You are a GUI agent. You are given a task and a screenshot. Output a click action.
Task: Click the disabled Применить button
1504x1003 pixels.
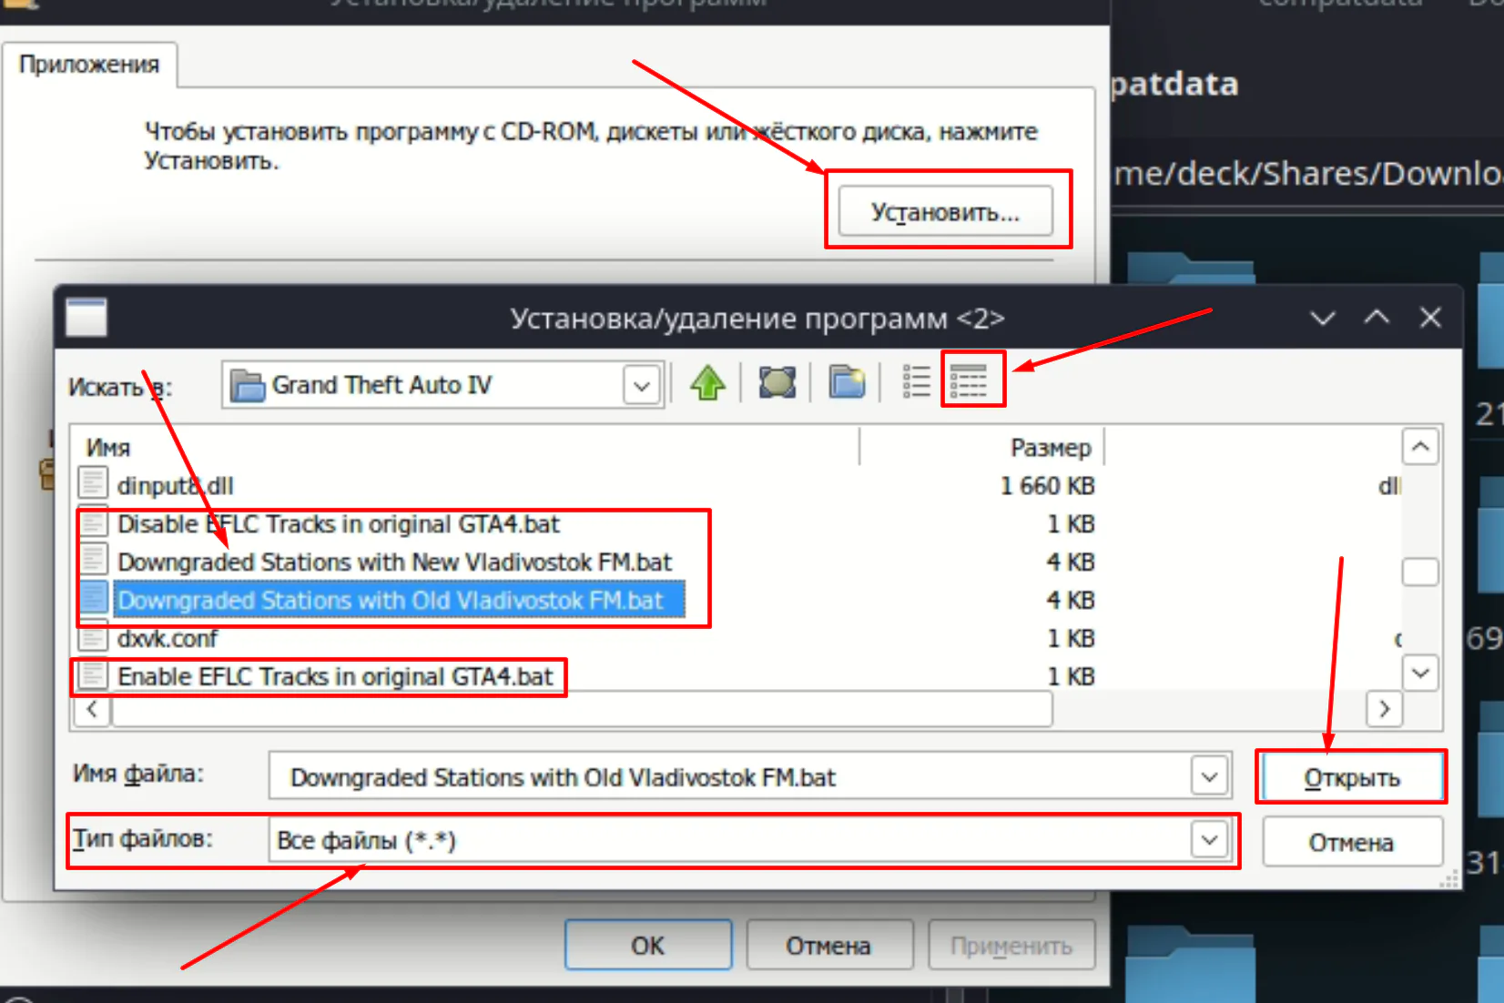point(1011,946)
